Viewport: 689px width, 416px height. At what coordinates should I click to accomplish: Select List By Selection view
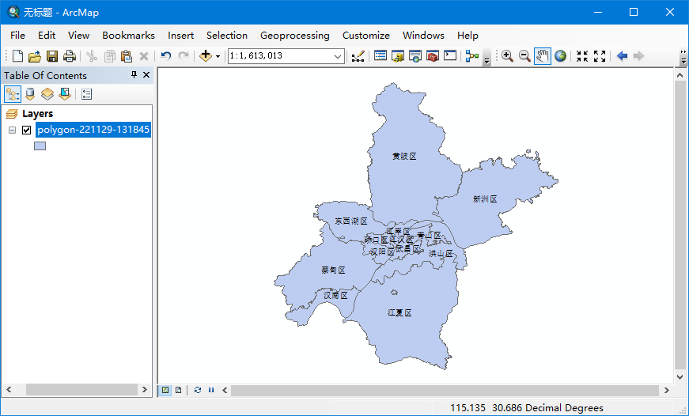tap(65, 94)
